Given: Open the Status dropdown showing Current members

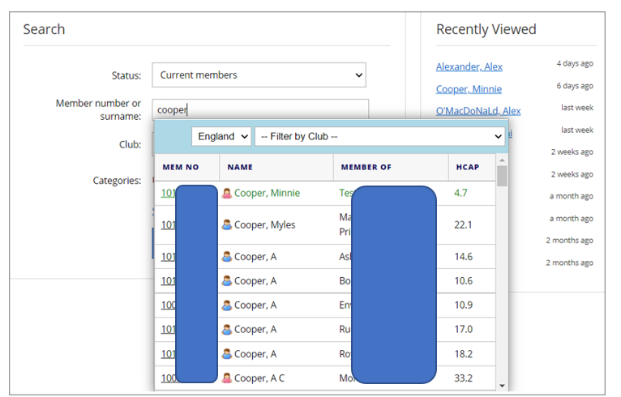Looking at the screenshot, I should coord(259,75).
